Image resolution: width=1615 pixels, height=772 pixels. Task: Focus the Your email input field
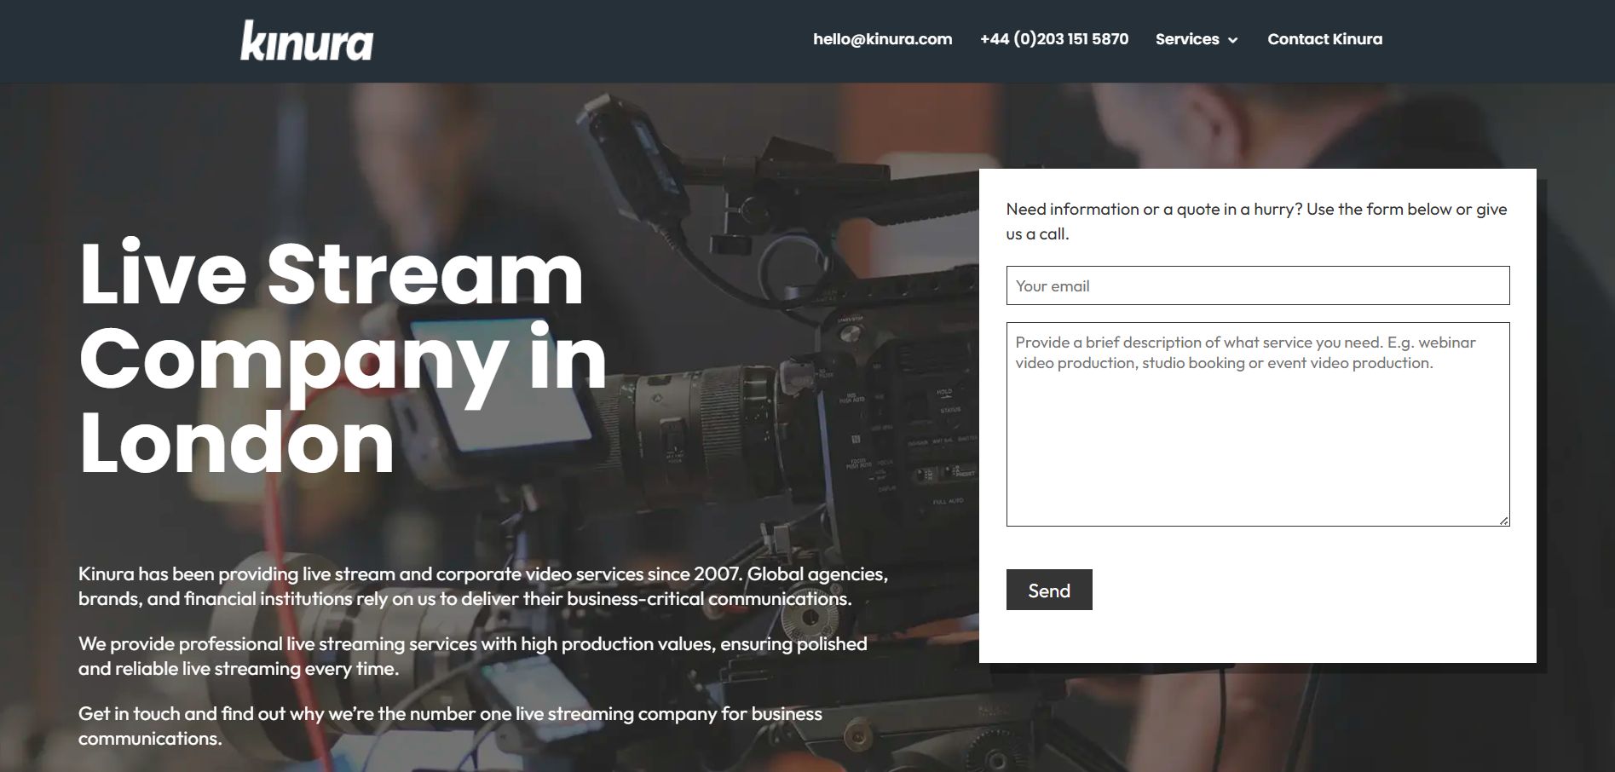[1257, 286]
